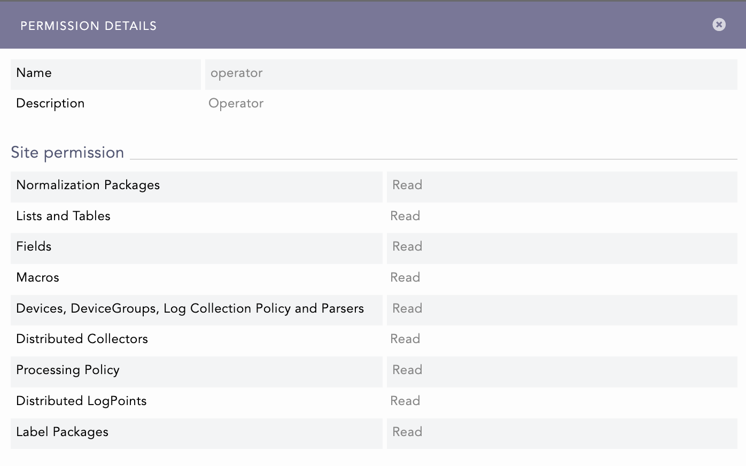Viewport: 746px width, 466px height.
Task: Select the Lists and Tables permission row
Action: (196, 217)
